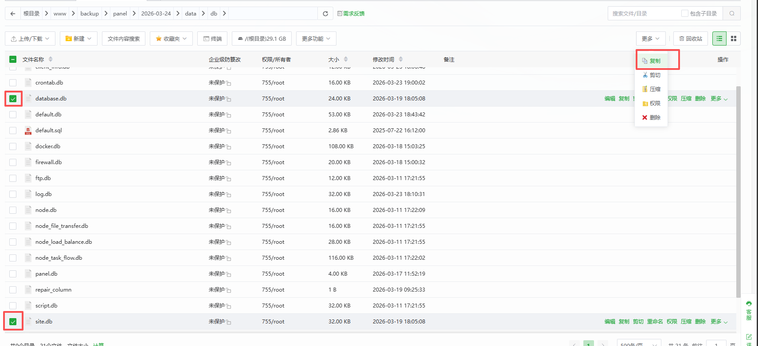Uncheck the database.db checkbox

13,99
